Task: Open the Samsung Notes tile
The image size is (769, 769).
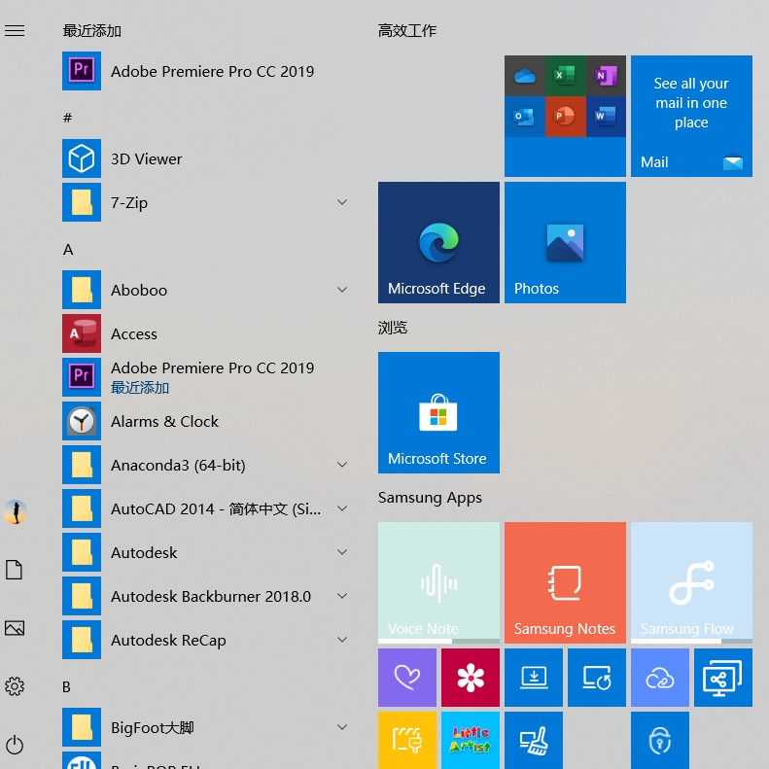Action: point(565,582)
